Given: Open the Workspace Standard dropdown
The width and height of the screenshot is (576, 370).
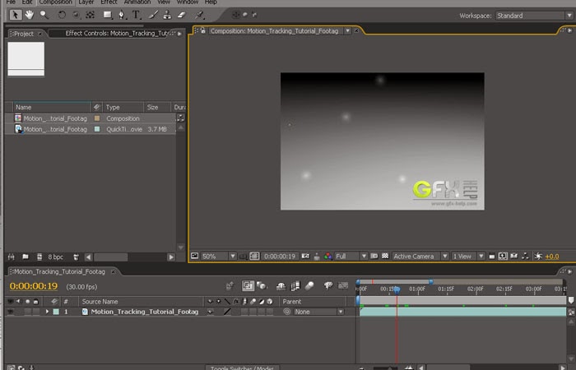Looking at the screenshot, I should coord(535,16).
